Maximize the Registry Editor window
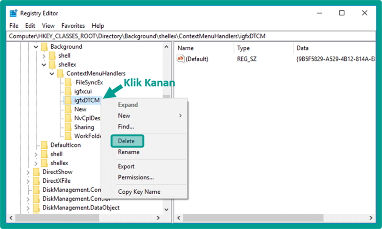Screen dimensions: 382x229 [342, 13]
